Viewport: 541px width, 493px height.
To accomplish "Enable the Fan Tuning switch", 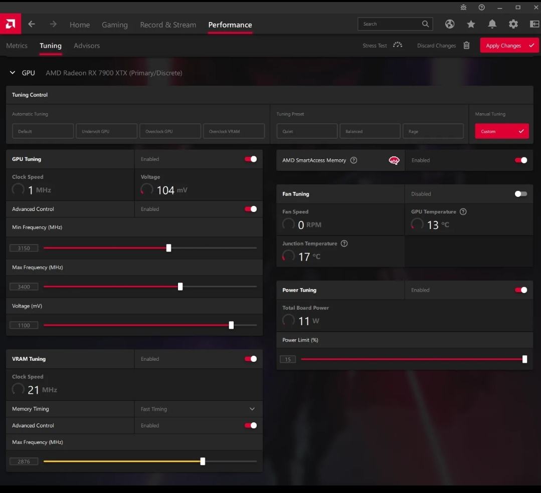I will [x=521, y=194].
